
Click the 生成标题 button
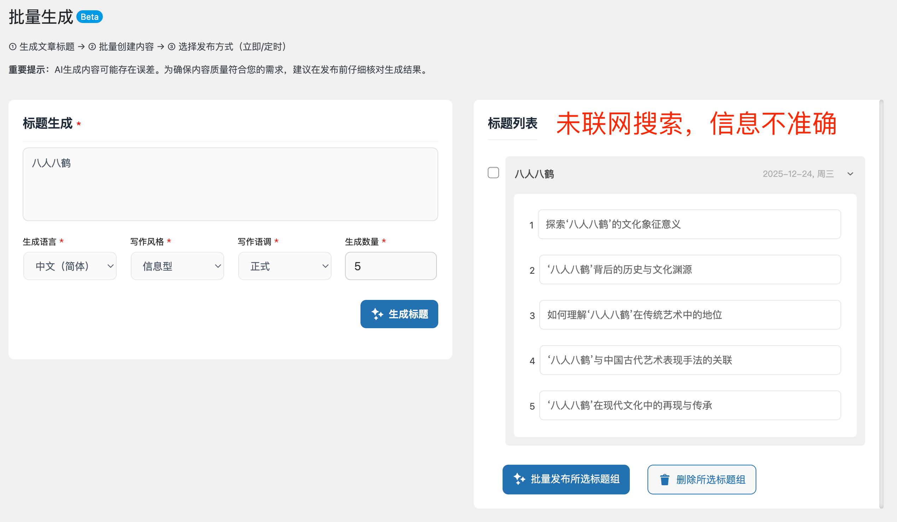point(399,314)
